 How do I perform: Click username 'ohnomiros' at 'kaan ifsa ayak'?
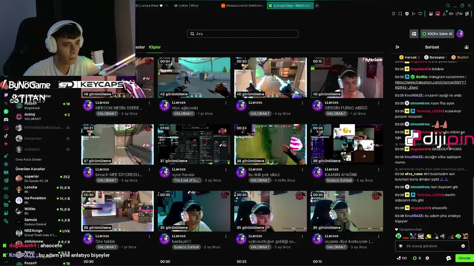point(420,103)
